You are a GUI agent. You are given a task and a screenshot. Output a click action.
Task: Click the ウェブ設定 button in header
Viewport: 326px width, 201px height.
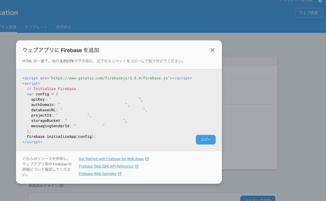coord(308,13)
